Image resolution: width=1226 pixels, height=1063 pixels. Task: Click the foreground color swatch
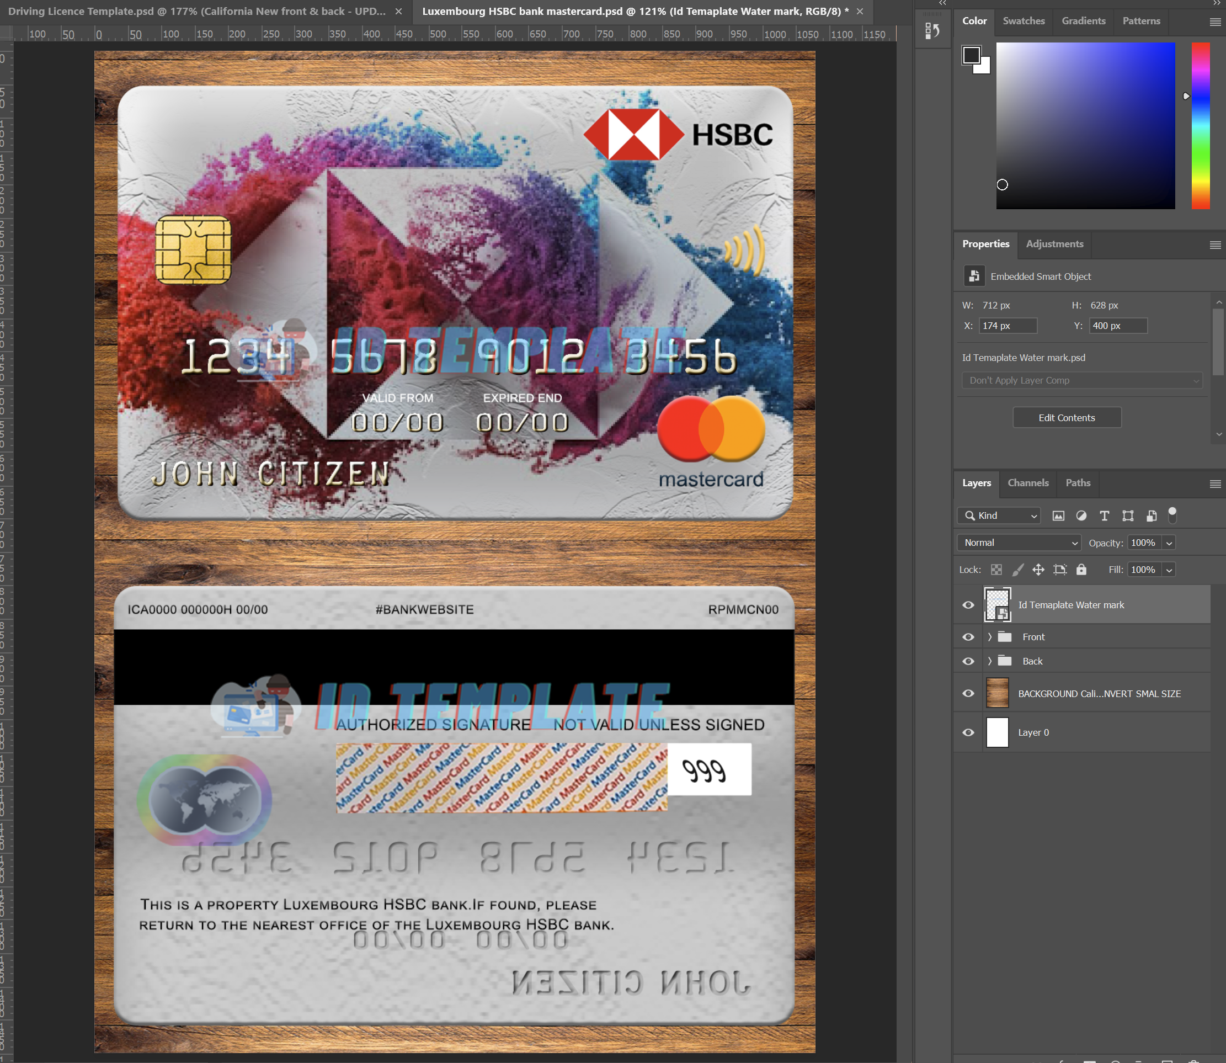pos(971,55)
